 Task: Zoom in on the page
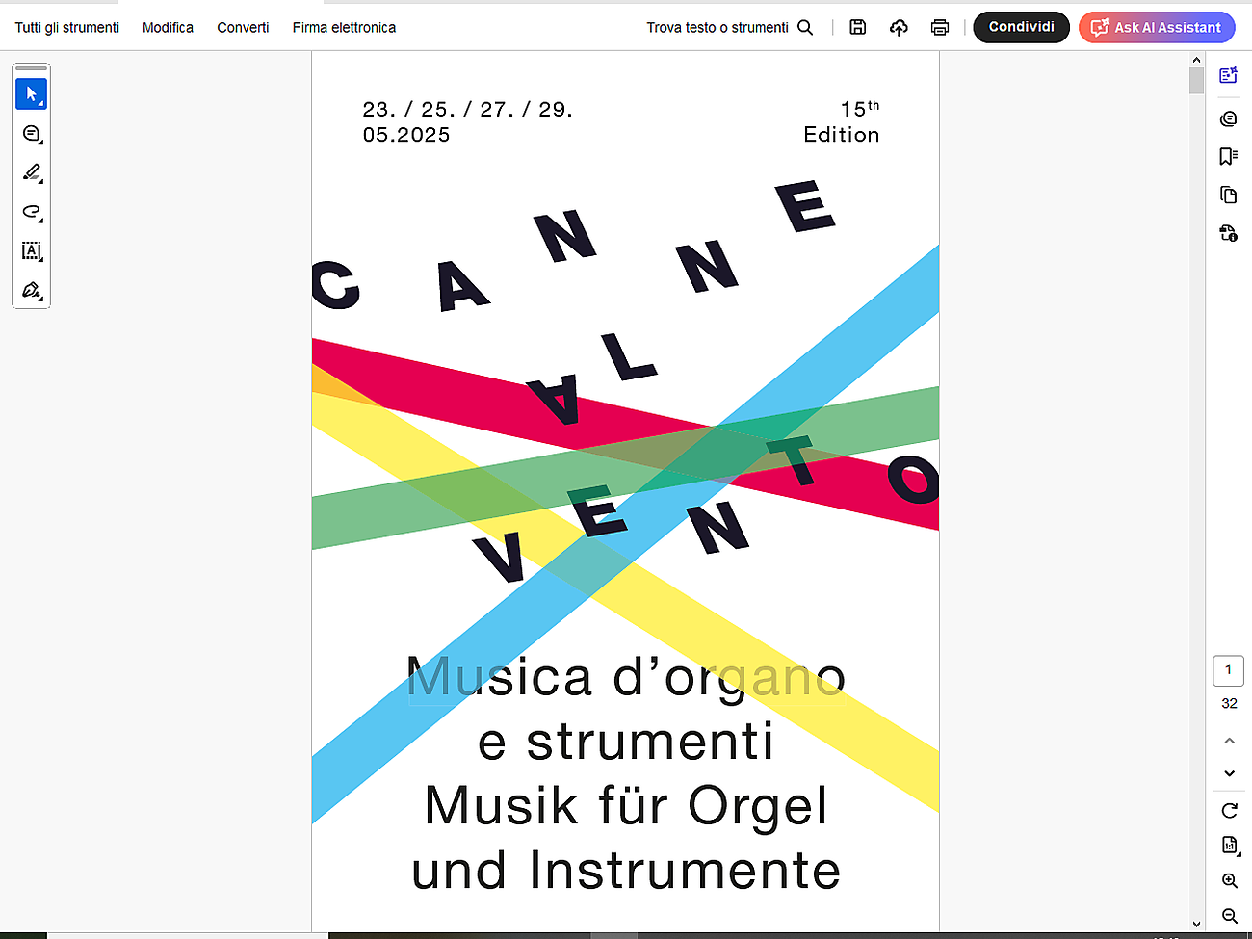[1229, 880]
